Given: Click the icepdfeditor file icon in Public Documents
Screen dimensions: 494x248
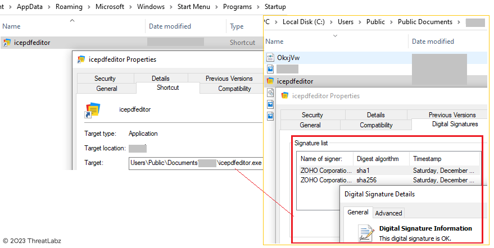Looking at the screenshot, I should [x=270, y=81].
